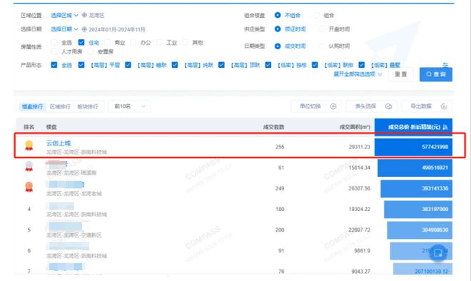Click the 导出数据 button
Image resolution: width=471 pixels, height=281 pixels.
tap(427, 106)
